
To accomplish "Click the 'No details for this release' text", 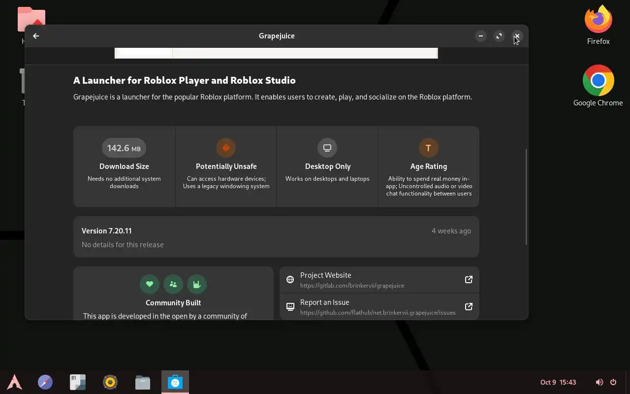I will pyautogui.click(x=123, y=244).
